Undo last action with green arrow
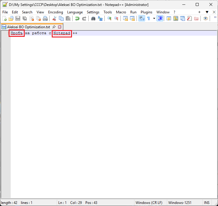Image resolution: width=218 pixels, height=206 pixels. click(x=77, y=18)
